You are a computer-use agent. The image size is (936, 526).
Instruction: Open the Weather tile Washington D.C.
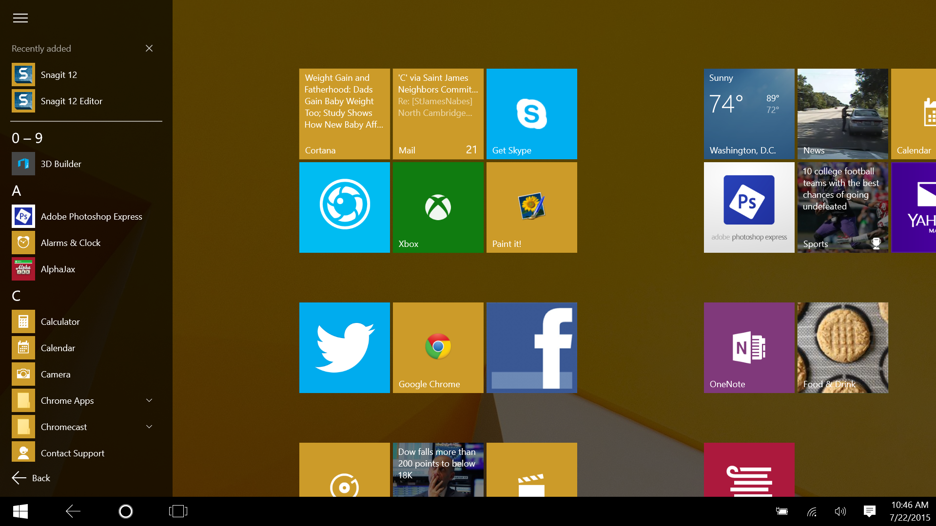[x=749, y=113]
